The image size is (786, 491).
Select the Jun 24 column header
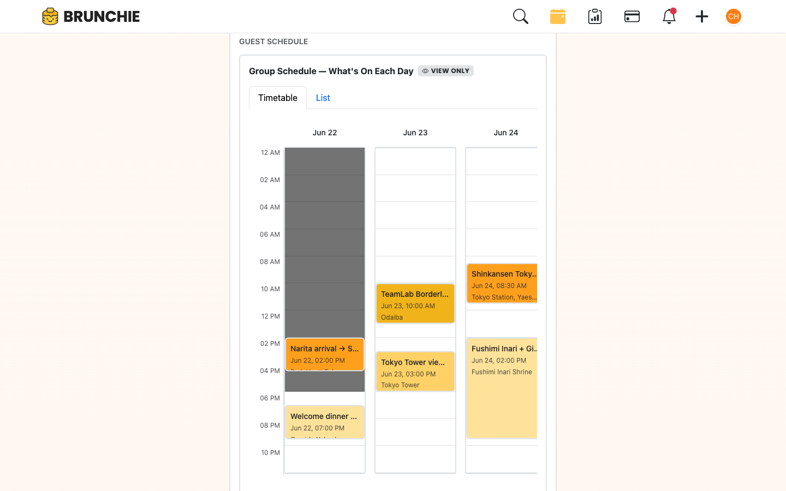click(x=506, y=133)
